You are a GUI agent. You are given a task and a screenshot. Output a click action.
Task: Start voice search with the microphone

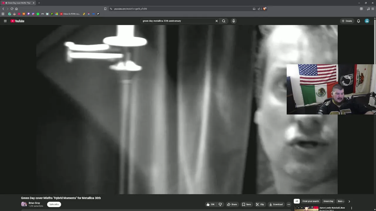click(234, 21)
